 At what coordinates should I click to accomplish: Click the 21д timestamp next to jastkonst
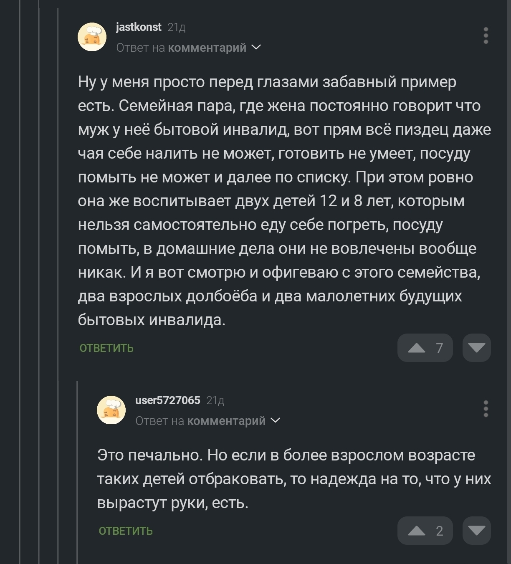tap(177, 28)
